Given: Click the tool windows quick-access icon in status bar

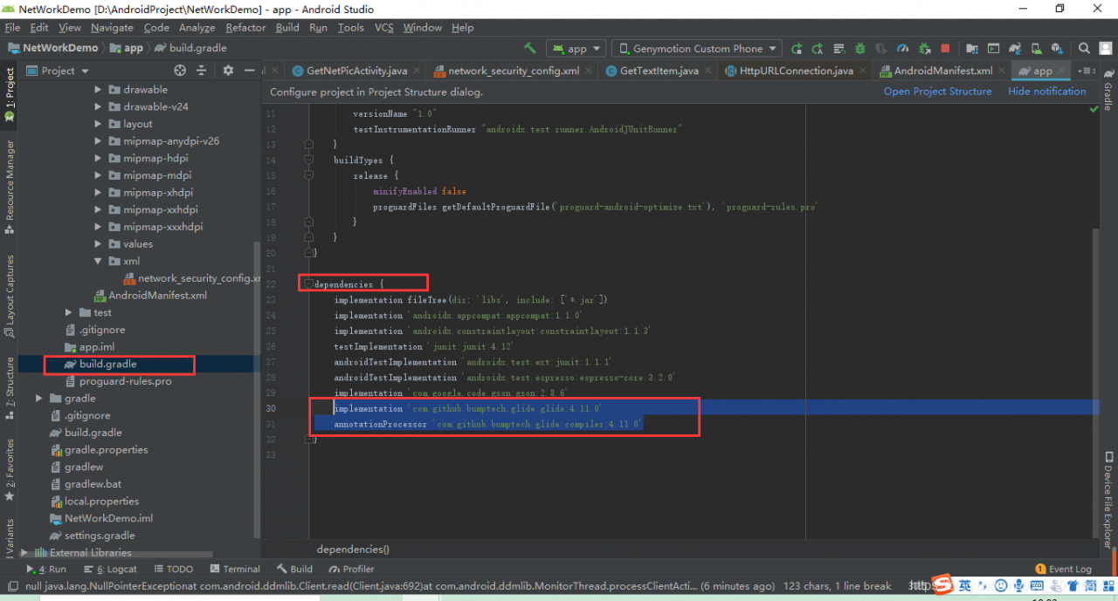Looking at the screenshot, I should [x=12, y=586].
